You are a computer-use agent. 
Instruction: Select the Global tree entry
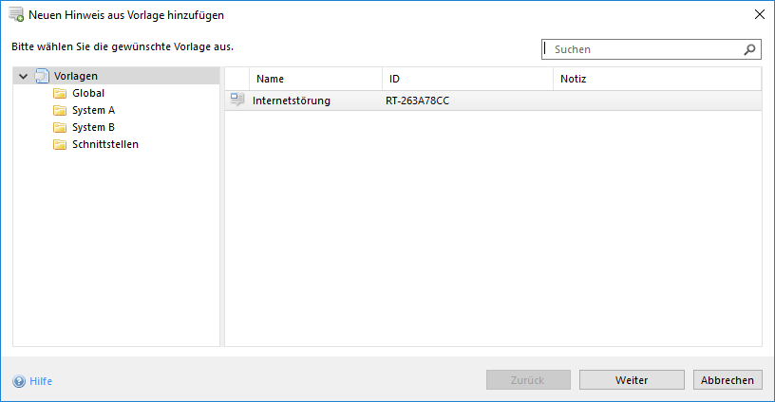click(x=88, y=93)
